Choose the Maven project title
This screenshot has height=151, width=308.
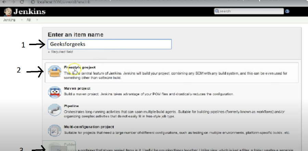point(77,88)
